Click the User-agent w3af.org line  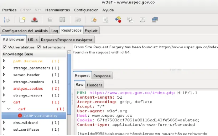tap(102, 111)
